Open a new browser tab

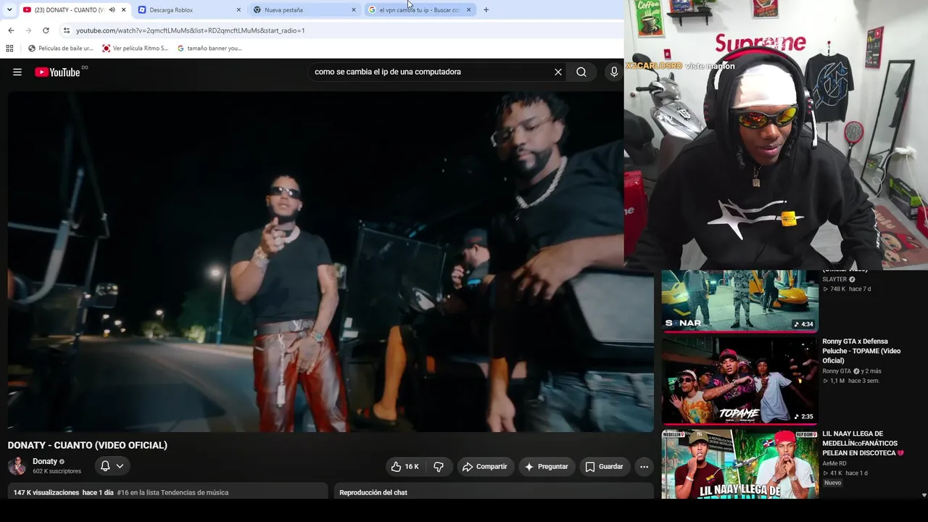point(486,9)
